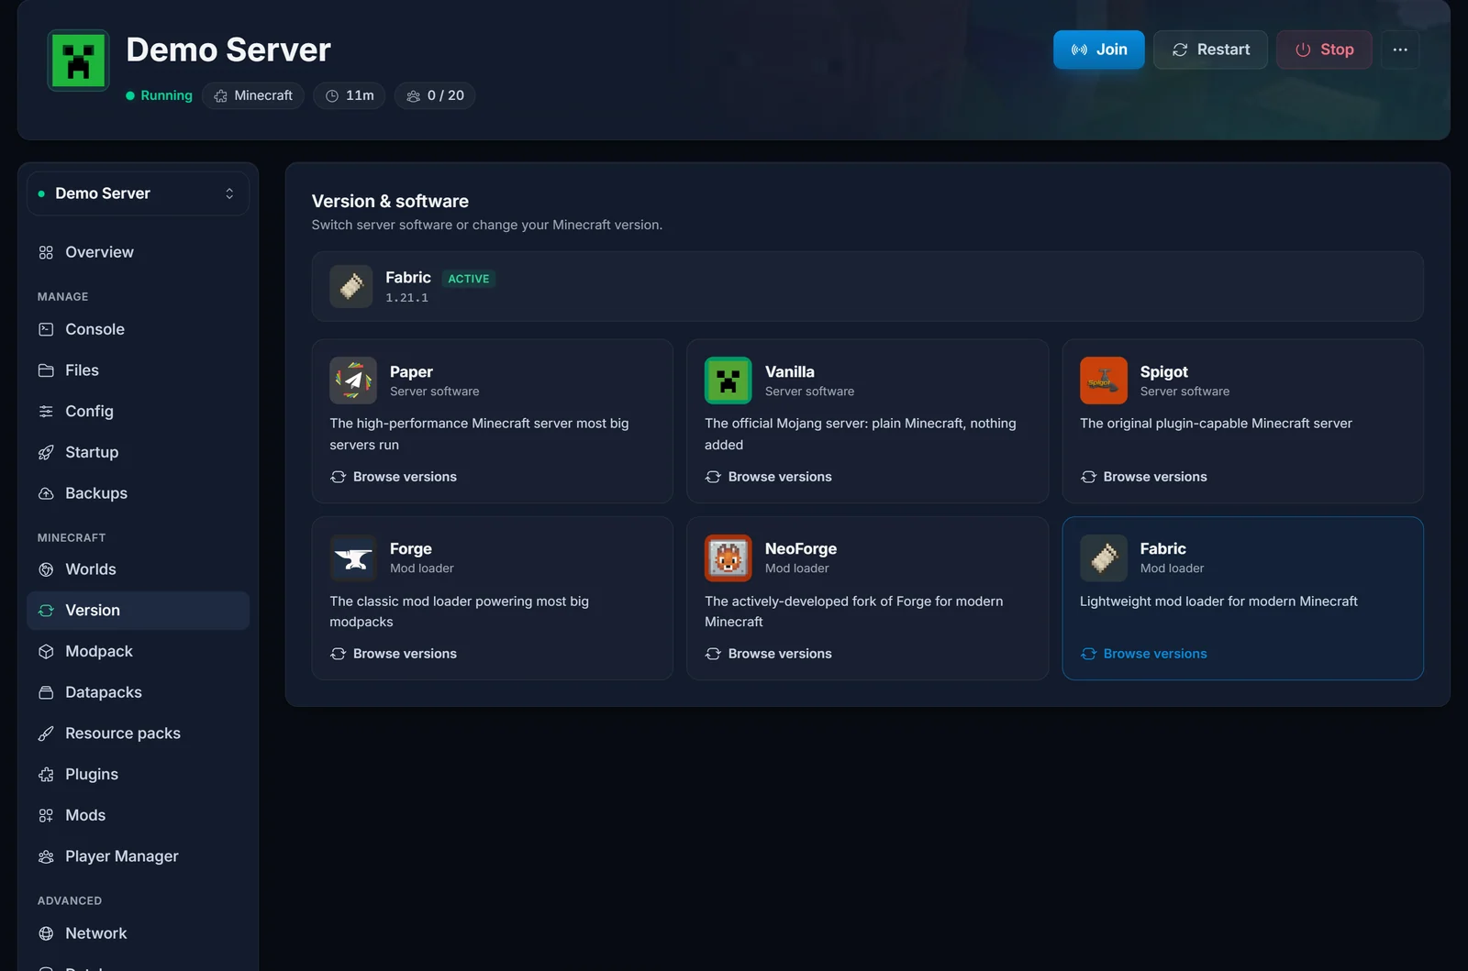
Task: Browse versions for Spigot
Action: pyautogui.click(x=1144, y=477)
